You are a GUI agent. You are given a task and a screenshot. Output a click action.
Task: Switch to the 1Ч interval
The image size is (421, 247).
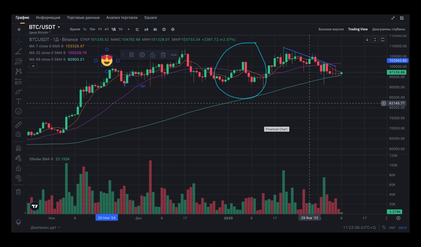[x=100, y=29]
